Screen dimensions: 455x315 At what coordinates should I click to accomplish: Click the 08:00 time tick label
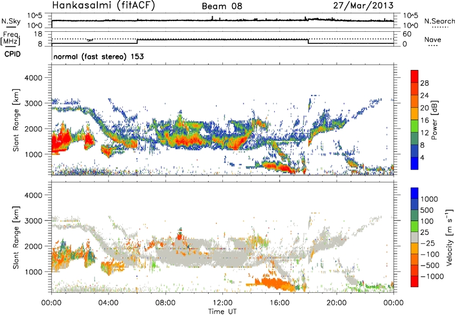coord(166,303)
